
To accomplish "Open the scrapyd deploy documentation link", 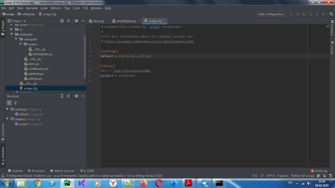I will tap(149, 41).
